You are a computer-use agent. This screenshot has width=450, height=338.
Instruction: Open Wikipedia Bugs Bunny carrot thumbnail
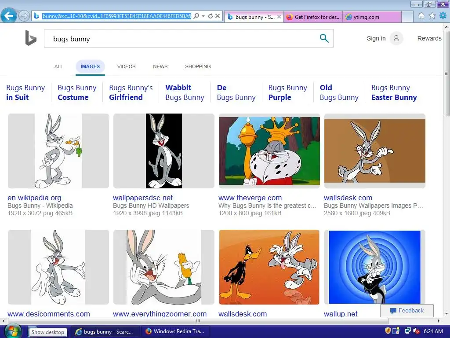58,151
